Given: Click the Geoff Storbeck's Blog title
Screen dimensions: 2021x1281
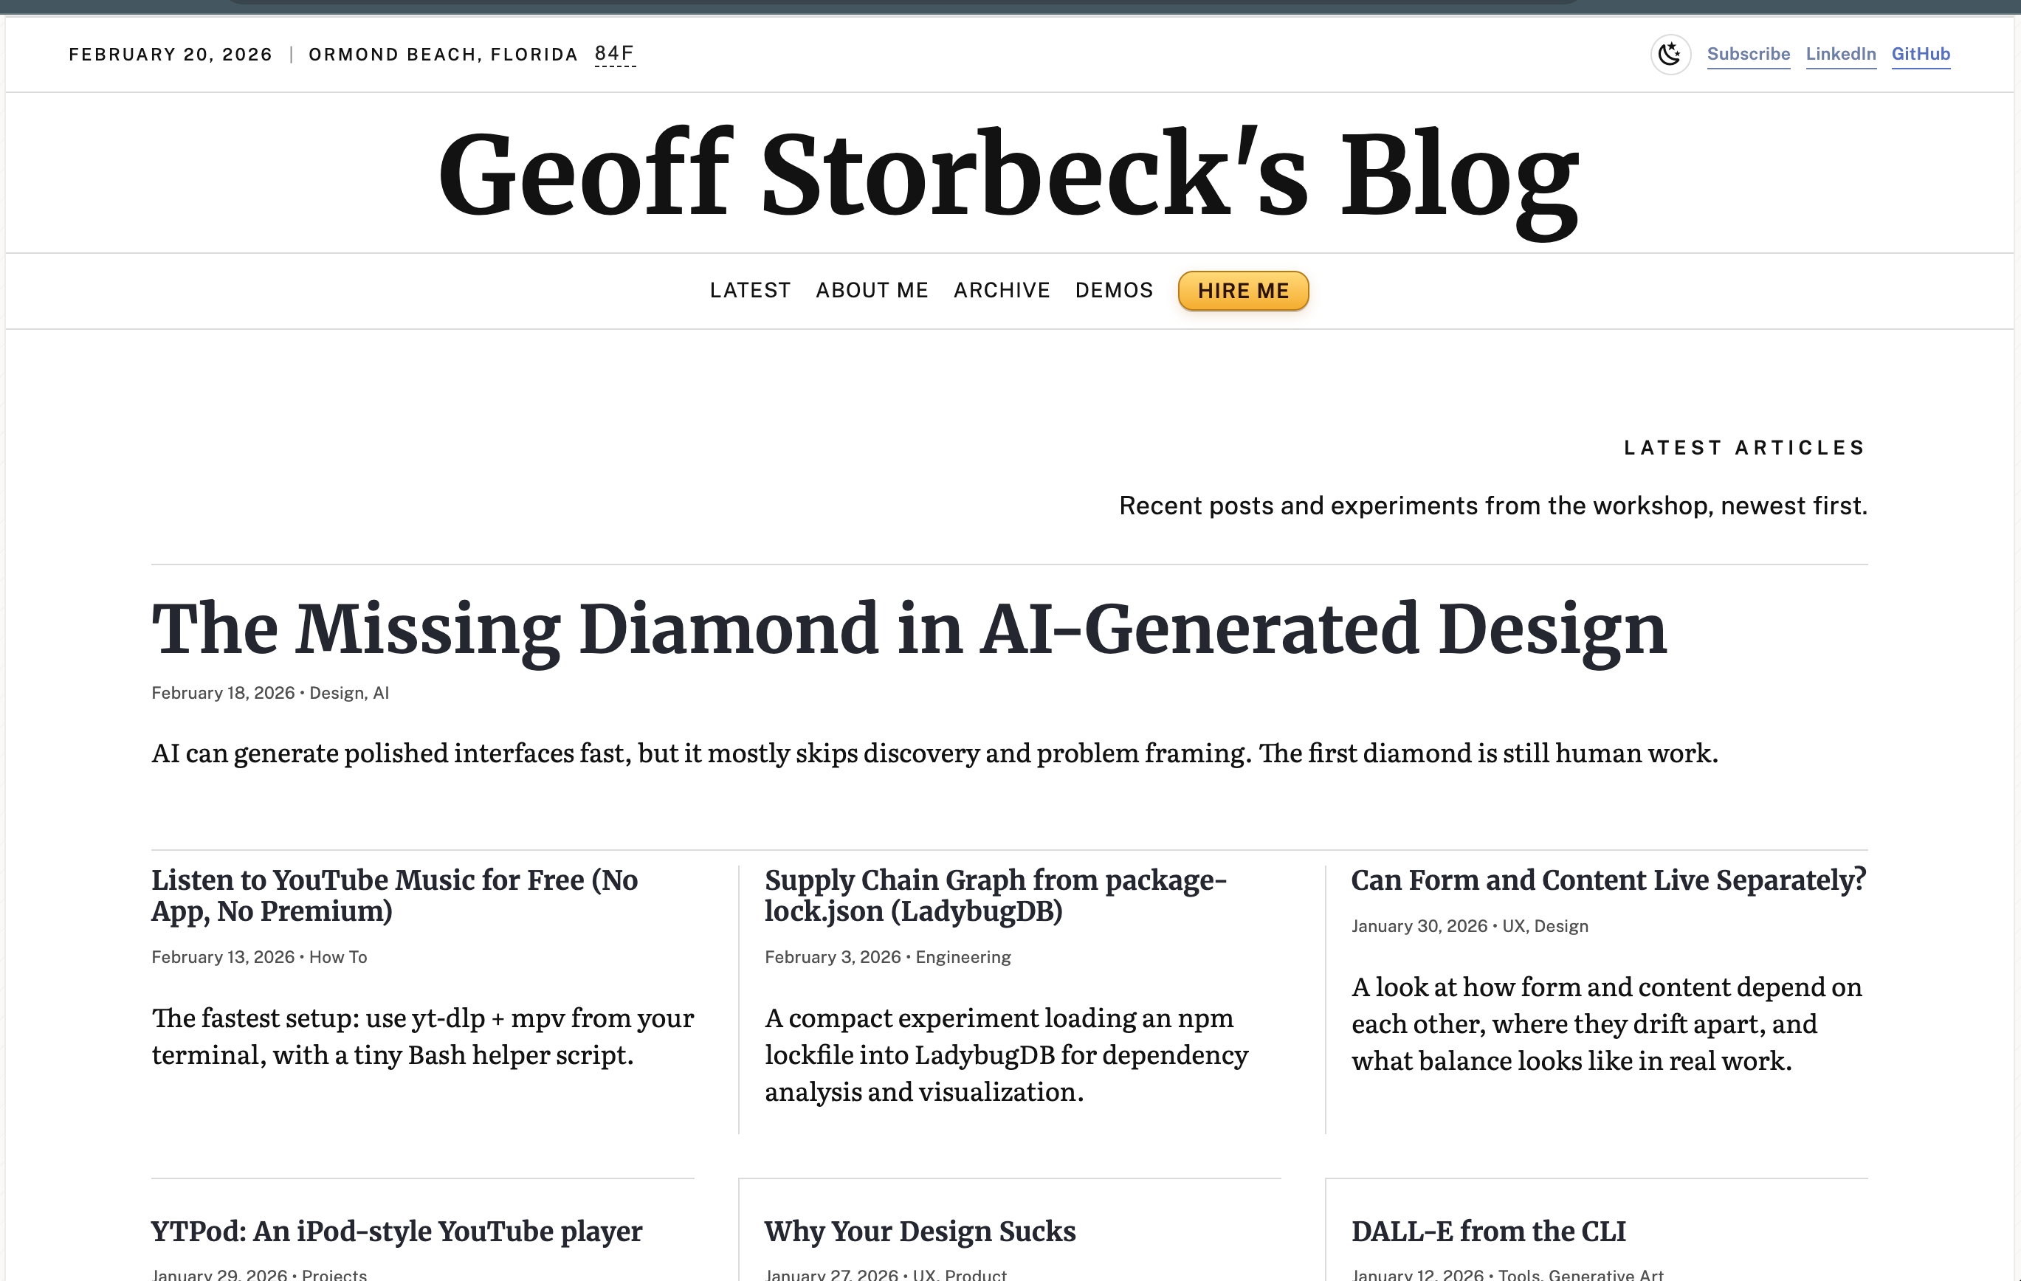Looking at the screenshot, I should click(x=1008, y=174).
